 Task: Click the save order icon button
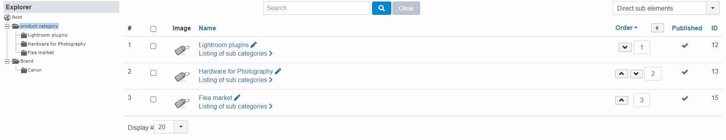click(x=657, y=28)
